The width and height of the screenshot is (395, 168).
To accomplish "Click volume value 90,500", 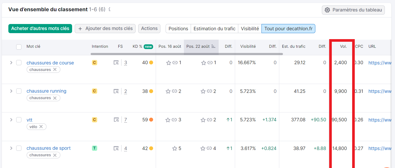I will pos(339,120).
